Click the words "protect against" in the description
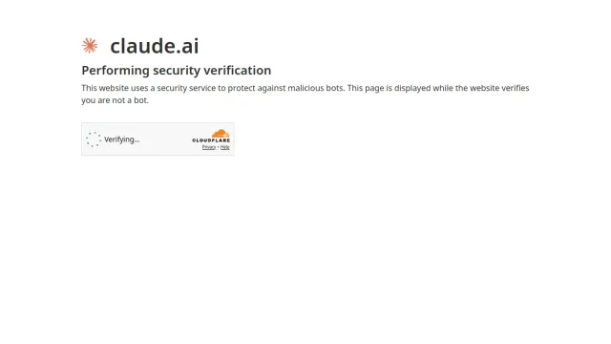Screen dimensions: 611x344 coord(257,88)
